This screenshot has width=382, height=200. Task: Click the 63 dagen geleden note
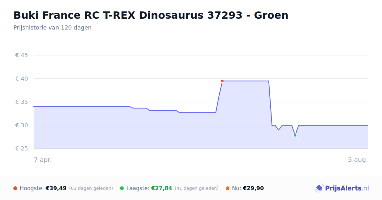(x=91, y=188)
